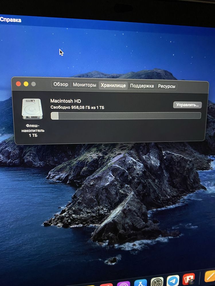Open the orange Pages icon in Dock
Viewport: 215px width, 286px height.
click(x=210, y=276)
